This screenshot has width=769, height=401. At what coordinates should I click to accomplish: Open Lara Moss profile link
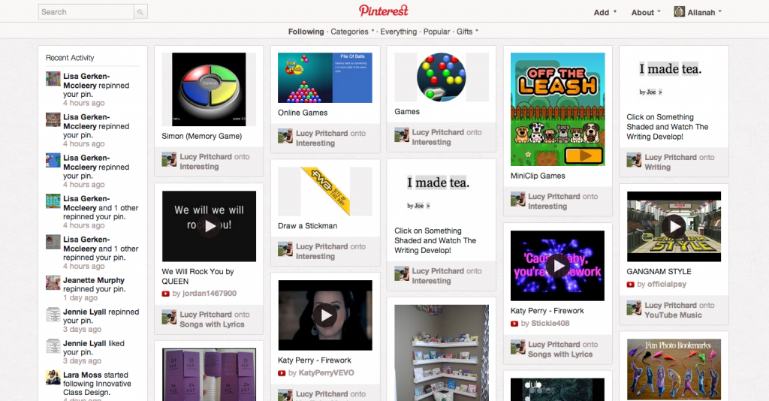(x=83, y=375)
